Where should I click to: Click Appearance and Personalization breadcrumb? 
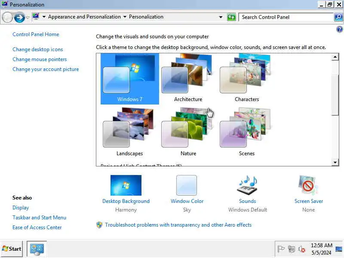(84, 17)
